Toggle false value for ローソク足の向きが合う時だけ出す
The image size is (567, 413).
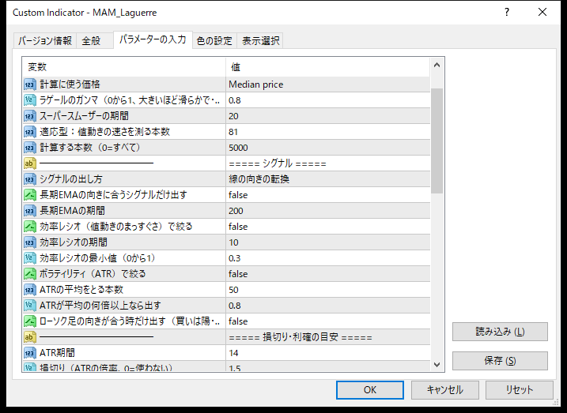coord(328,321)
